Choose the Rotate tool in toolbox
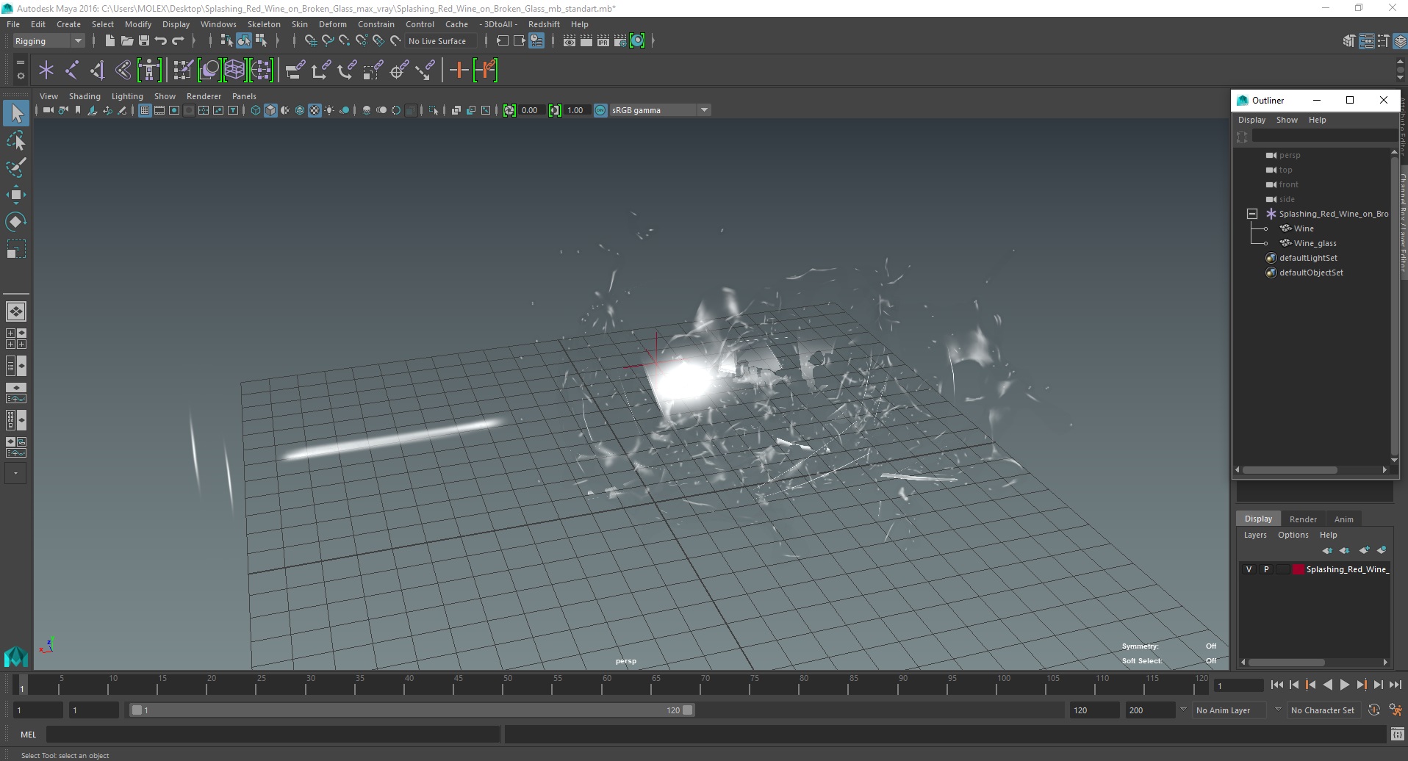Viewport: 1408px width, 761px height. [16, 222]
